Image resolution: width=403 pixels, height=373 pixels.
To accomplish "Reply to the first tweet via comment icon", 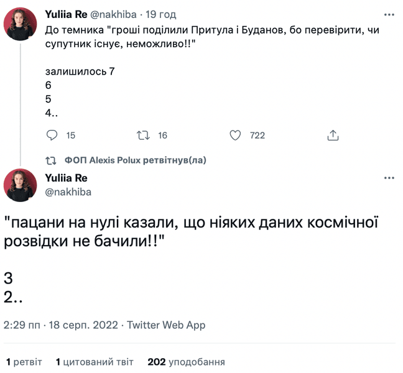I will (x=52, y=135).
